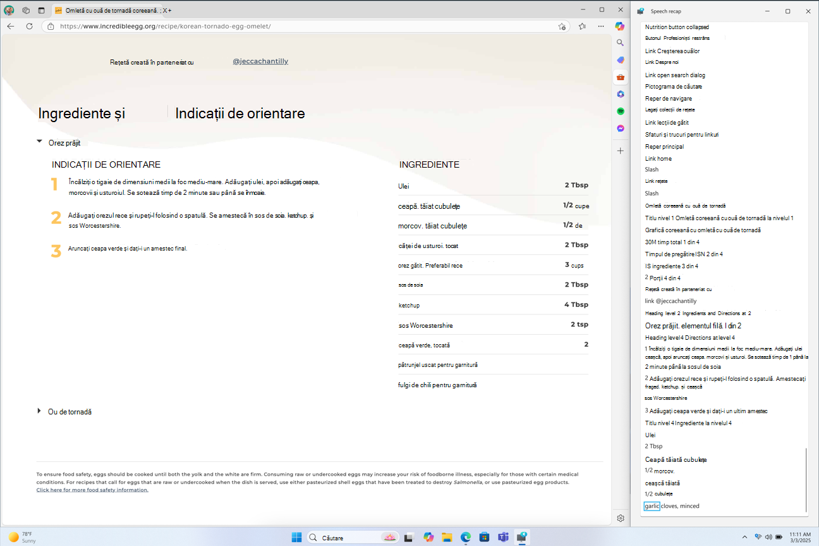Click the Edge profile avatar icon
Screen dimensions: 819x546
pyautogui.click(x=9, y=10)
